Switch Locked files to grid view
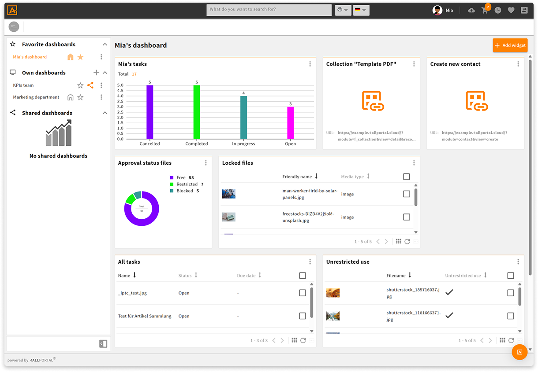The height and width of the screenshot is (372, 538). pos(399,241)
